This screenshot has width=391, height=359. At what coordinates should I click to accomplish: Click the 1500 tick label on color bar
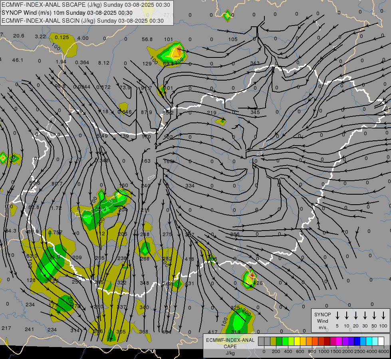point(335,351)
